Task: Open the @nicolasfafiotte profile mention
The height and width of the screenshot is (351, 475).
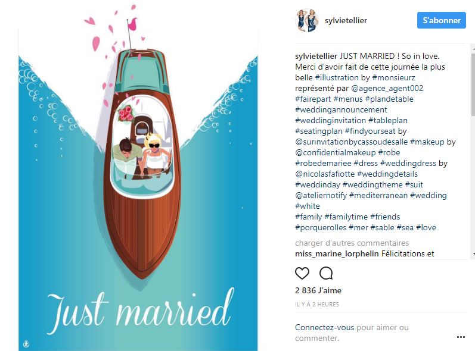Action: pyautogui.click(x=325, y=174)
